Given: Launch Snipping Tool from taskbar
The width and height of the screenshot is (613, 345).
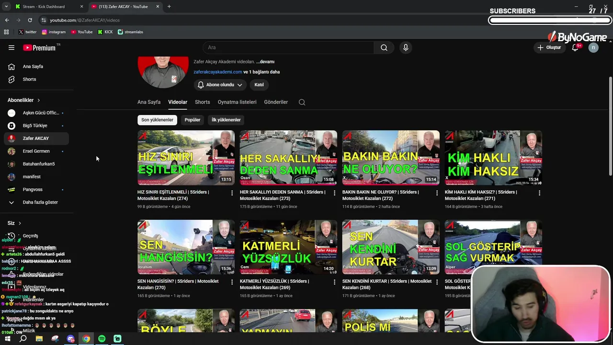Looking at the screenshot, I should tap(55, 339).
